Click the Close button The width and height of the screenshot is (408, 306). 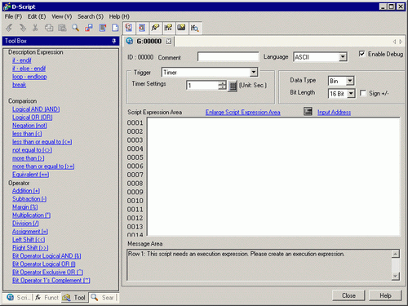coord(349,295)
